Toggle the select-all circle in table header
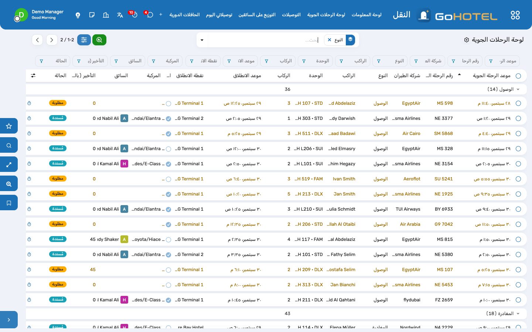Image resolution: width=532 pixels, height=332 pixels. point(518,76)
